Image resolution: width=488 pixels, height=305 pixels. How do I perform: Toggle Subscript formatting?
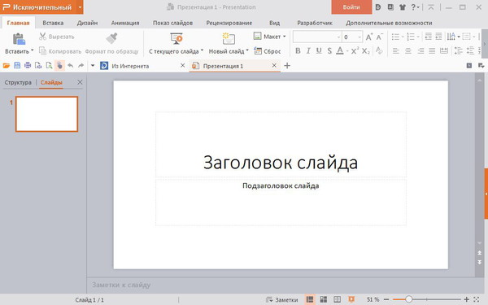[x=366, y=51]
